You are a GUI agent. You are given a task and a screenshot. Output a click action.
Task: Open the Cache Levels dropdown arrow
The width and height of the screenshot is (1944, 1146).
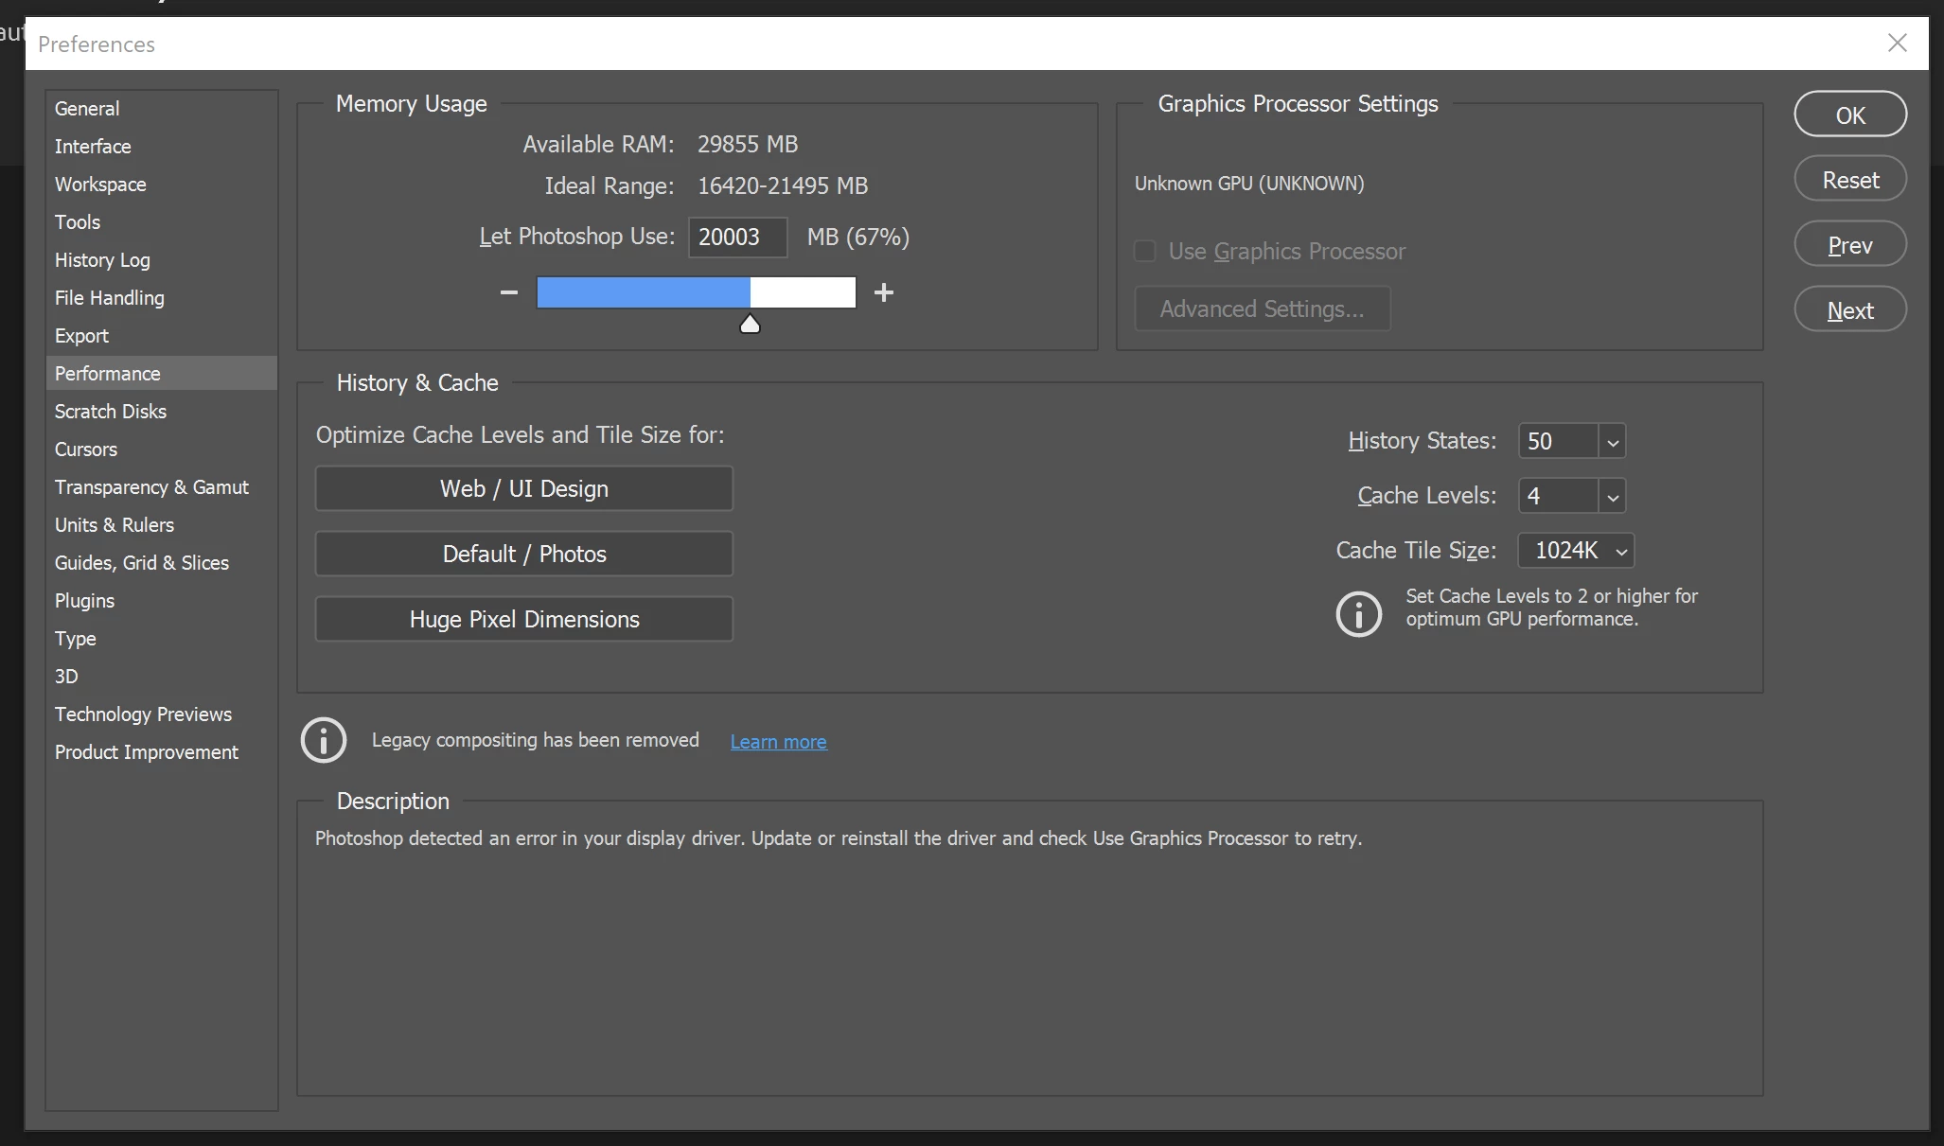1612,497
